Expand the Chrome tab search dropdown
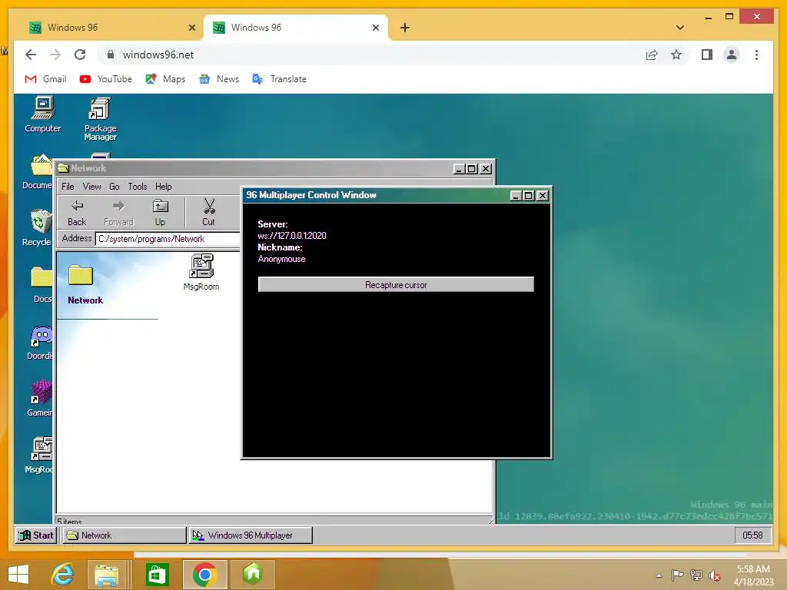 pyautogui.click(x=680, y=28)
